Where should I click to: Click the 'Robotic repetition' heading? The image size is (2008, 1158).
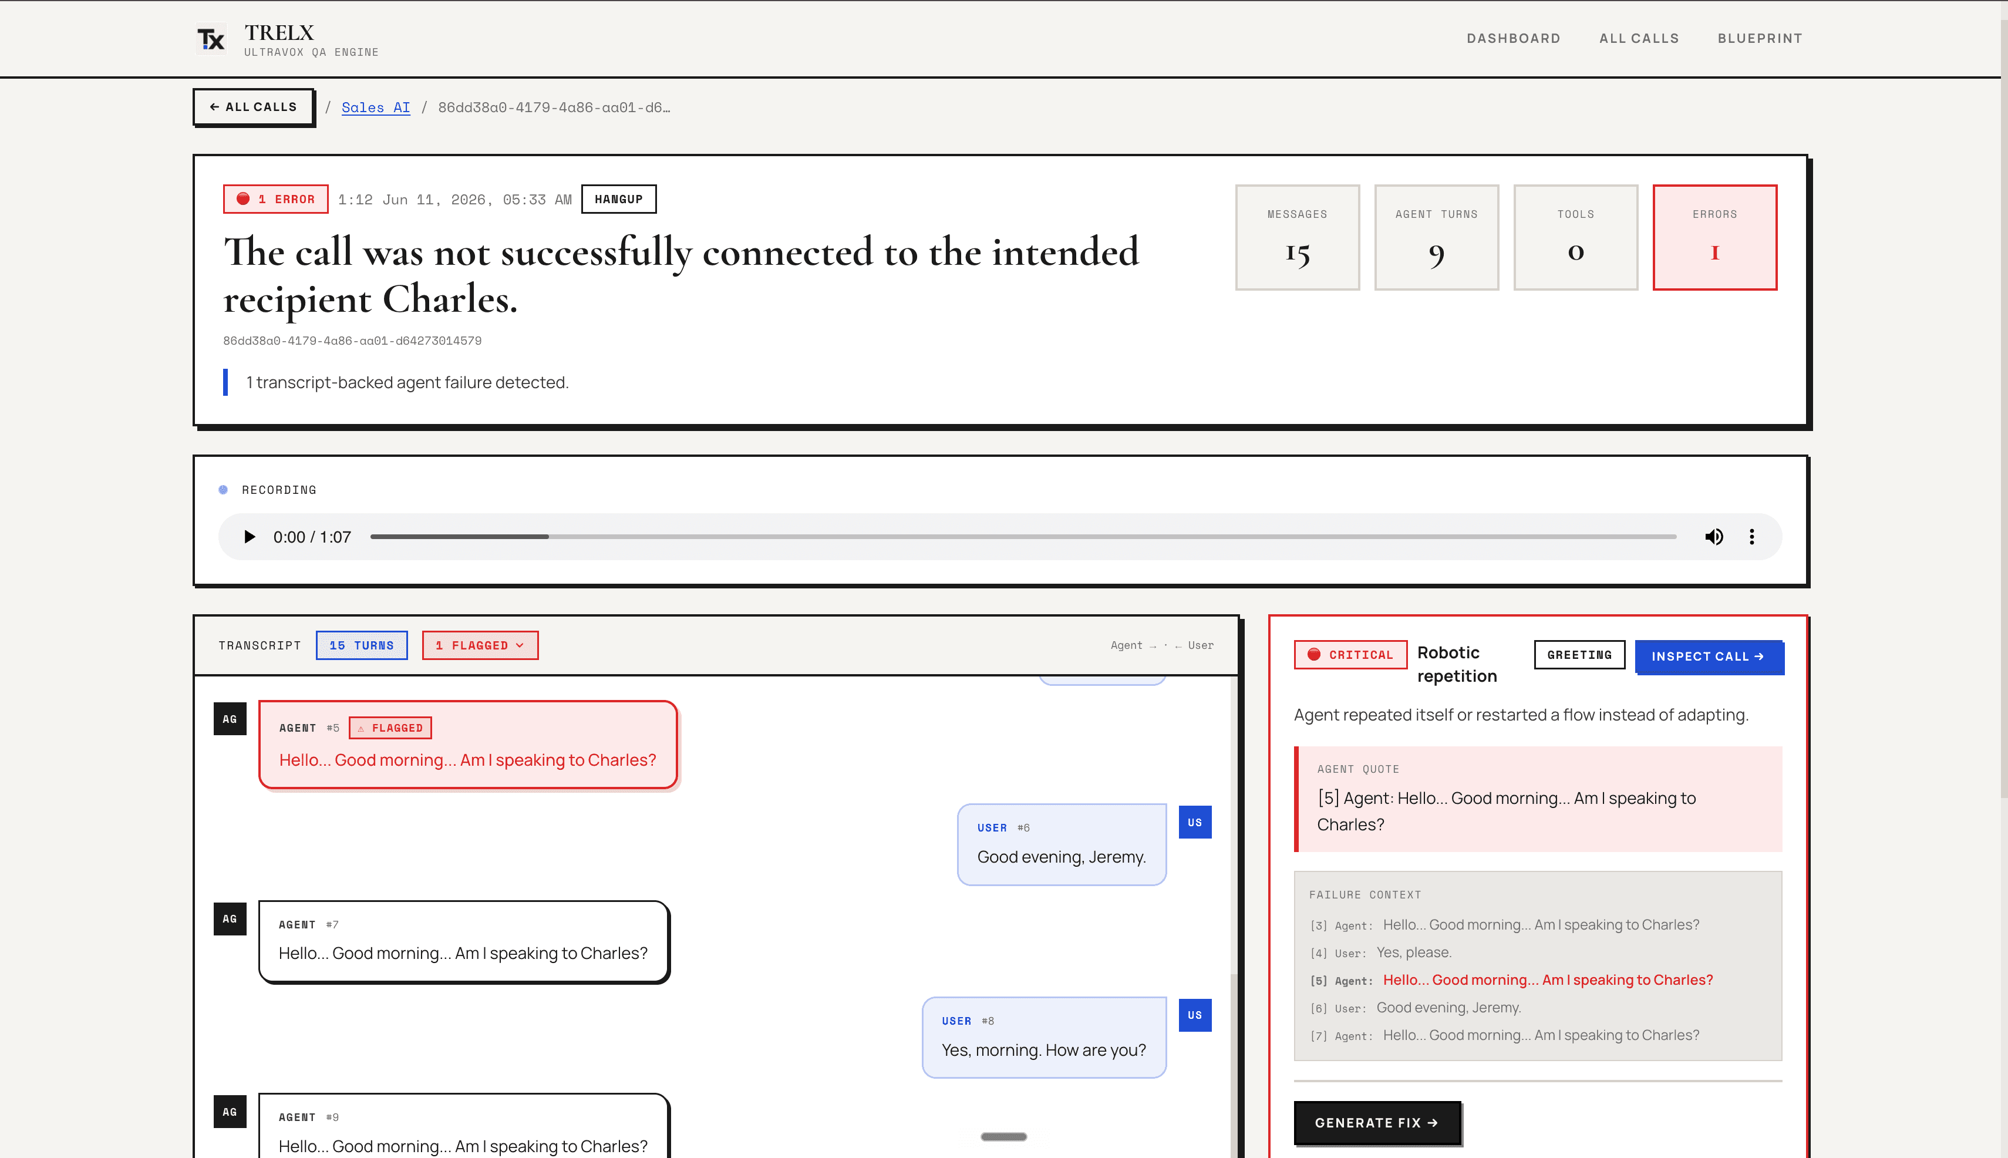1457,664
